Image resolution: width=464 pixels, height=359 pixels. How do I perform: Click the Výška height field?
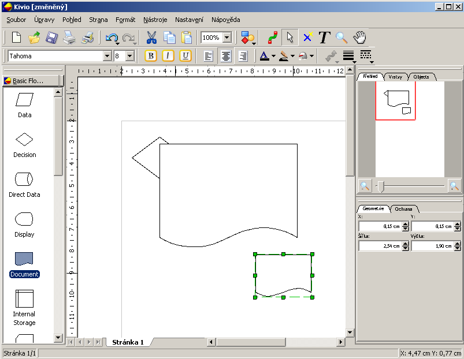[x=433, y=246]
